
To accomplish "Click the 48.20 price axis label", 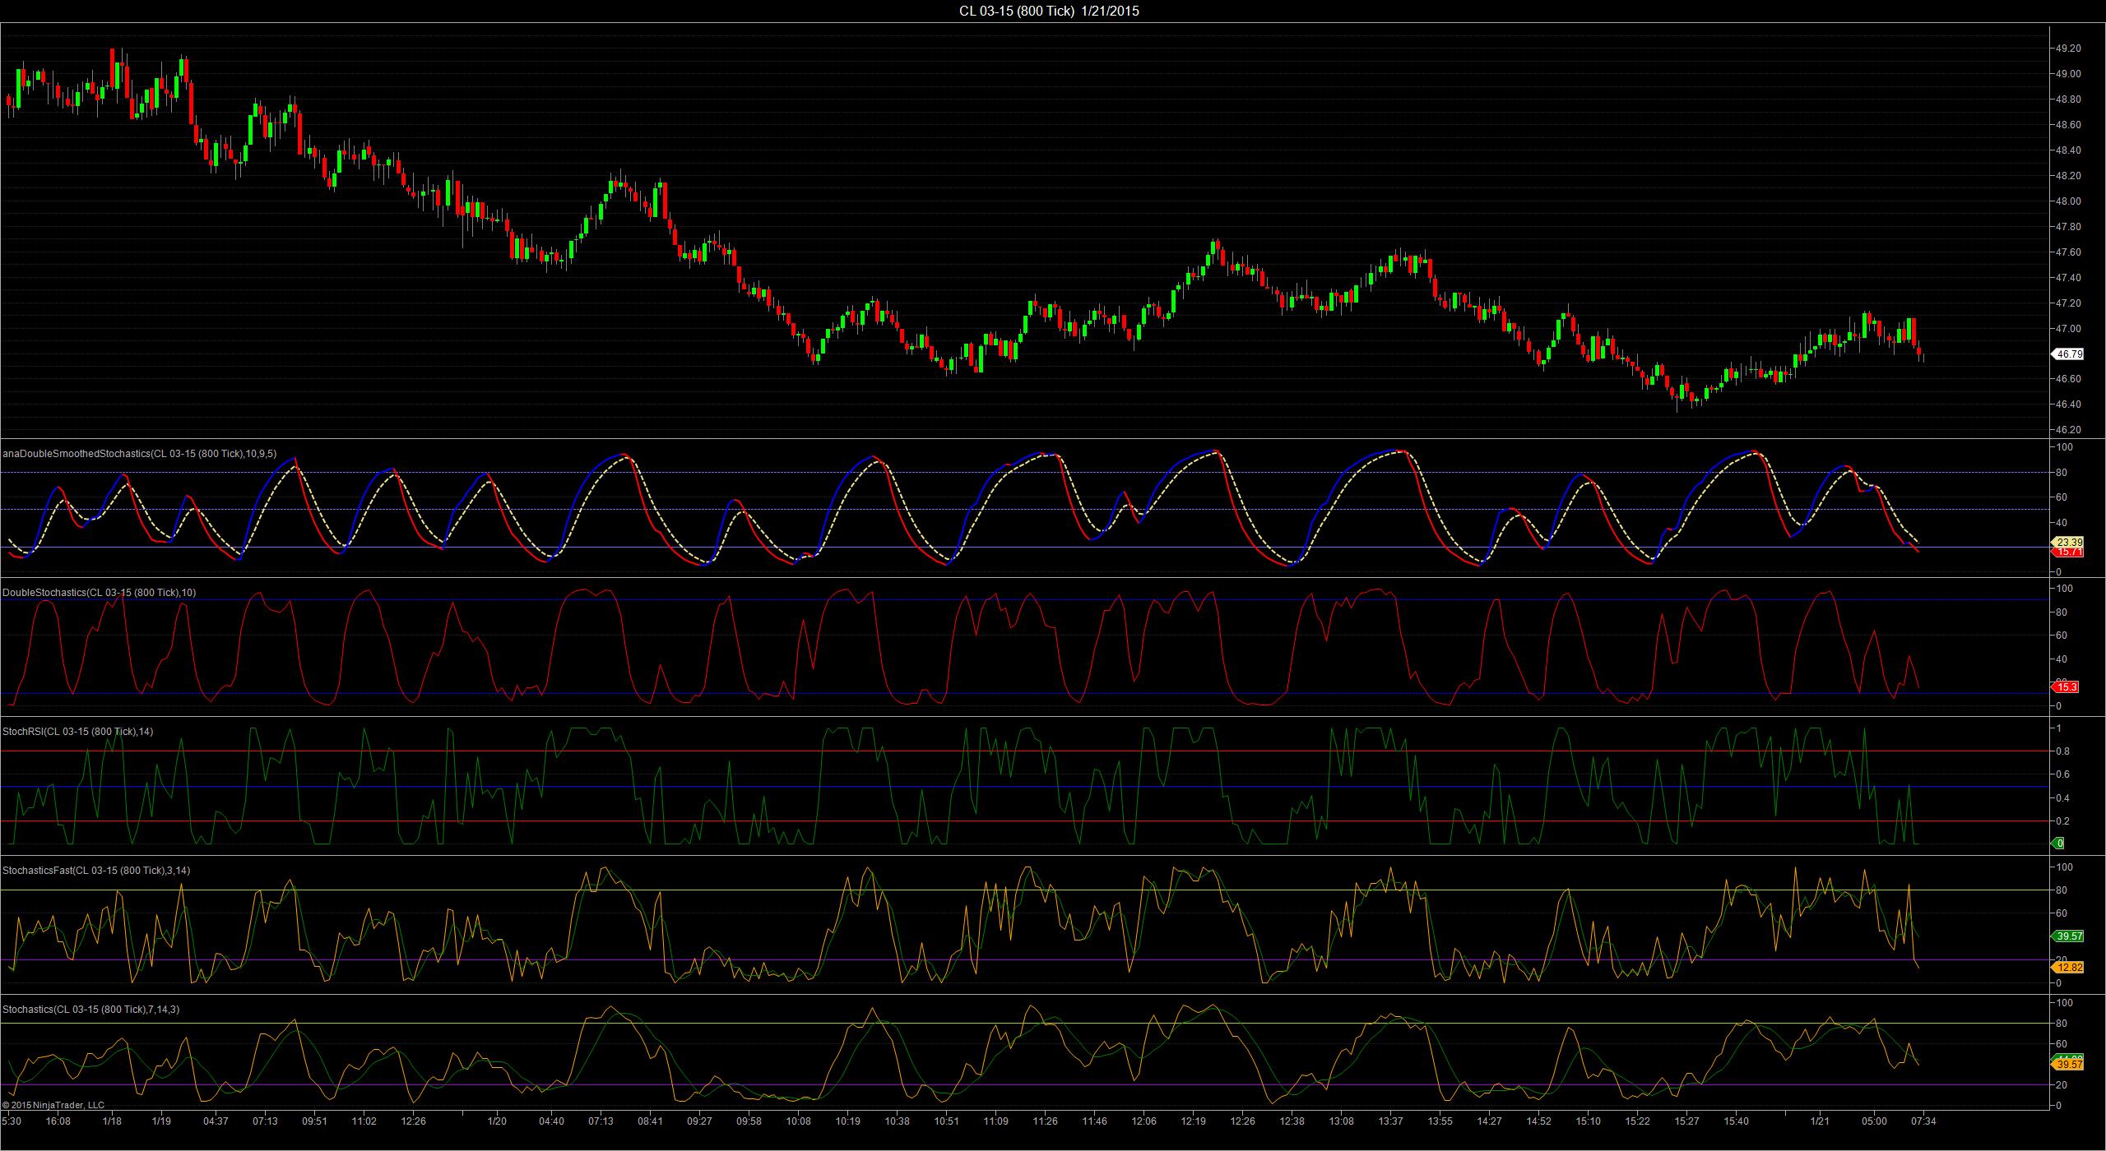I will [2068, 176].
